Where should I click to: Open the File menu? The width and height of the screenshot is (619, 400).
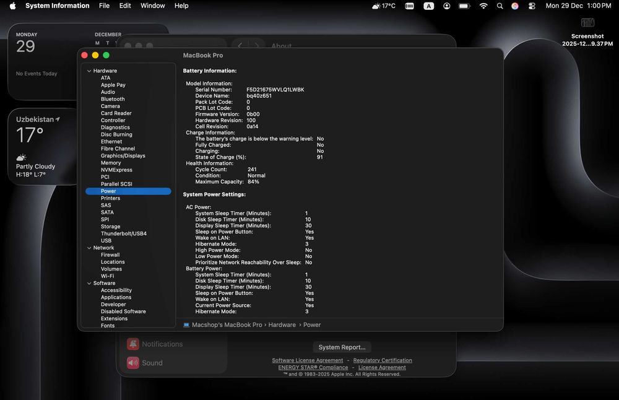pyautogui.click(x=104, y=6)
